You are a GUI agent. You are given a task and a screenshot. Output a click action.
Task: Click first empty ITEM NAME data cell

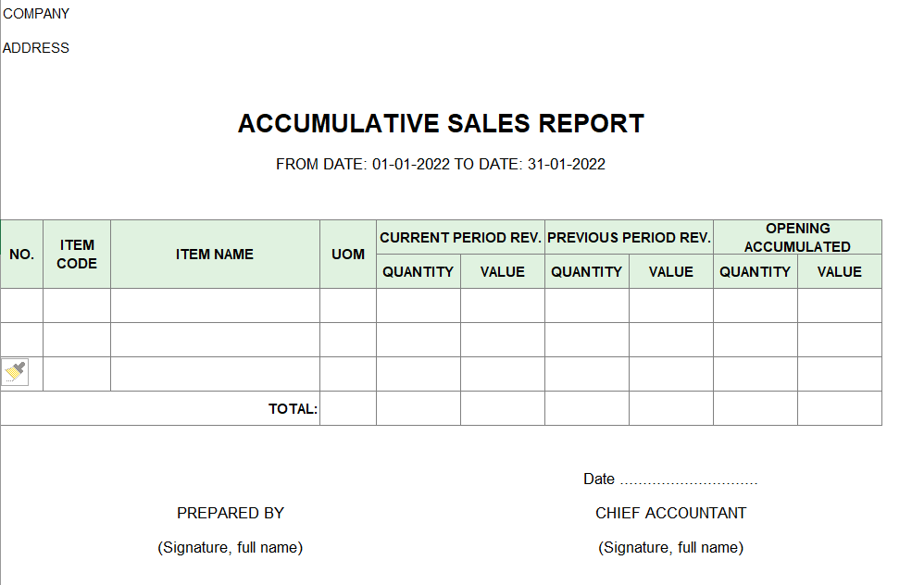click(x=215, y=305)
